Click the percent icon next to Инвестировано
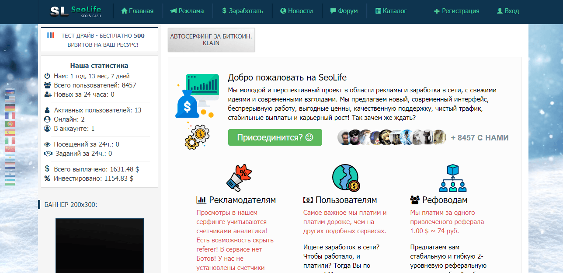 click(x=48, y=178)
